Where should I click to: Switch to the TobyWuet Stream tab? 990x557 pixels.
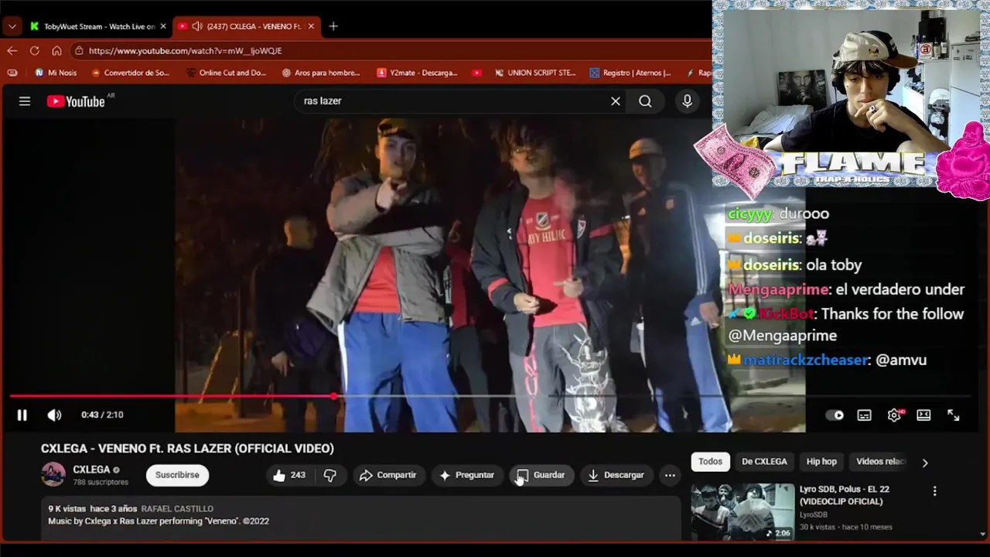[91, 26]
